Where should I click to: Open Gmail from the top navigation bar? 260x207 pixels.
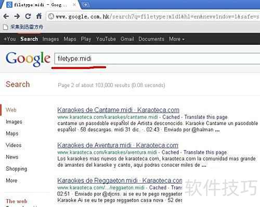(x=127, y=39)
